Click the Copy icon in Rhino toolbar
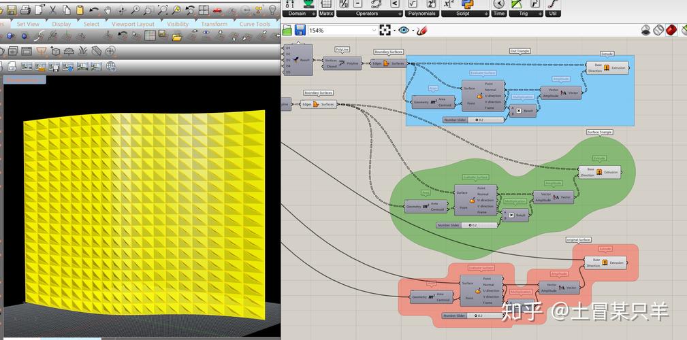 click(66, 10)
